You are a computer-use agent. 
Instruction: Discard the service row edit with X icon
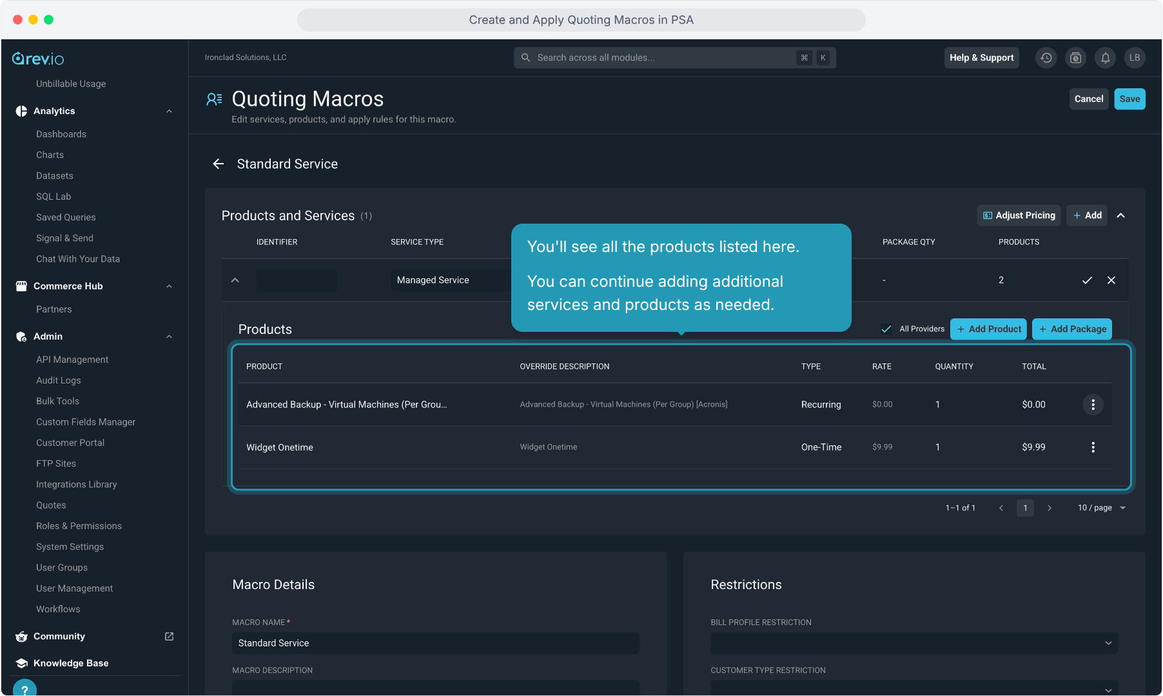point(1111,280)
